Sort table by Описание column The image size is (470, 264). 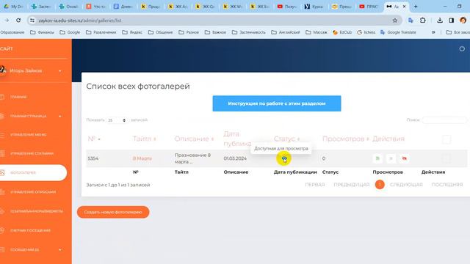click(194, 139)
